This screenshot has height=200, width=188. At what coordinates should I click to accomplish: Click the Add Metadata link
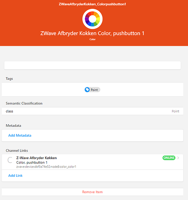pyautogui.click(x=20, y=135)
